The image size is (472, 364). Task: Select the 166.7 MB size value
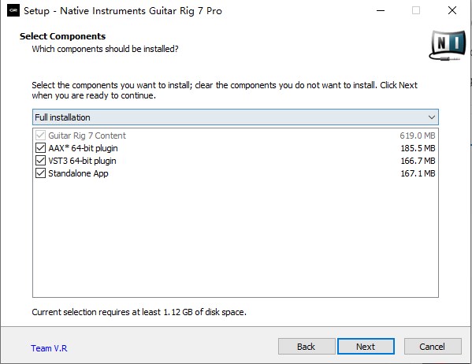coord(418,161)
